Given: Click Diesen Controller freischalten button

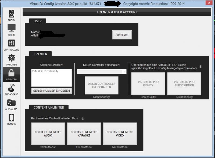Looking at the screenshot, I should [x=102, y=85].
